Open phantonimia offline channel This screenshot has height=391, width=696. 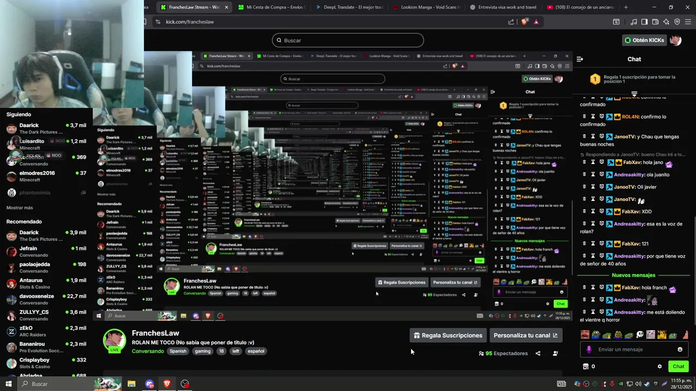pos(46,192)
